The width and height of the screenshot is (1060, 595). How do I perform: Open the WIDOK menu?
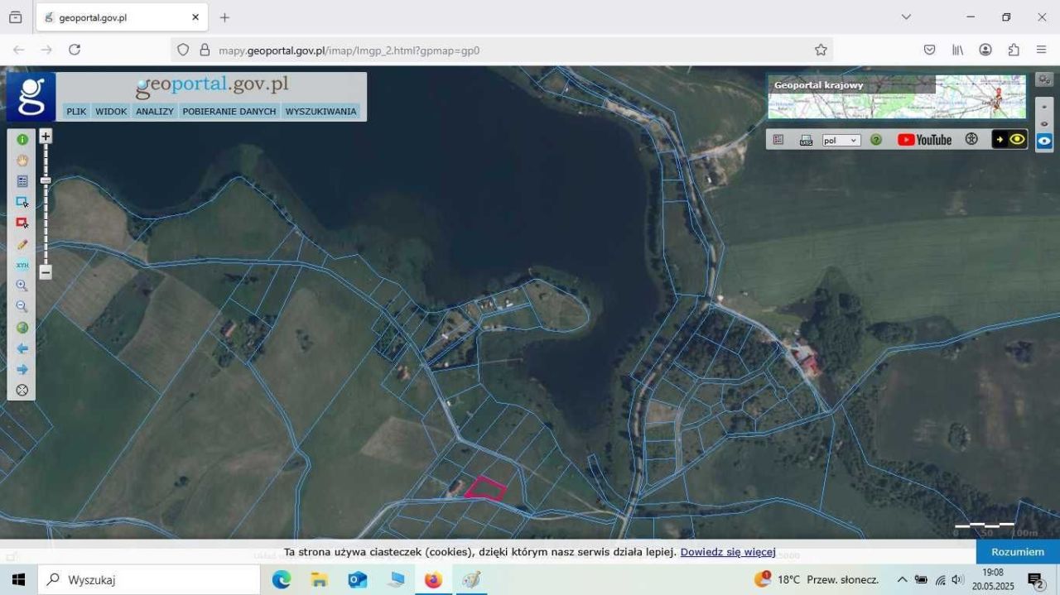[111, 111]
